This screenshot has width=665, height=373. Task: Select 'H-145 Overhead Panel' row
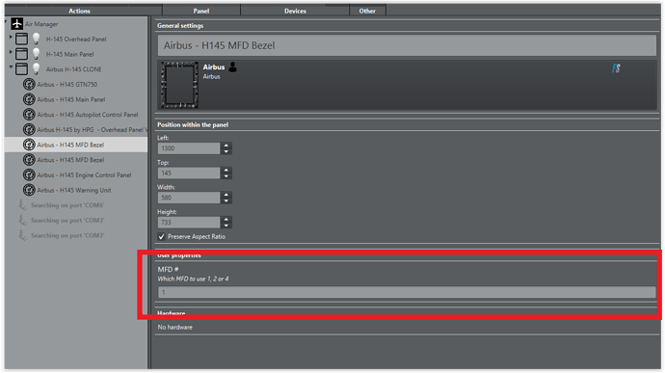pos(76,40)
